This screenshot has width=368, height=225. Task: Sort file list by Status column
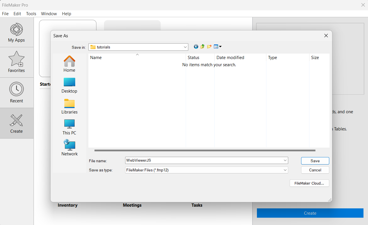click(x=200, y=57)
